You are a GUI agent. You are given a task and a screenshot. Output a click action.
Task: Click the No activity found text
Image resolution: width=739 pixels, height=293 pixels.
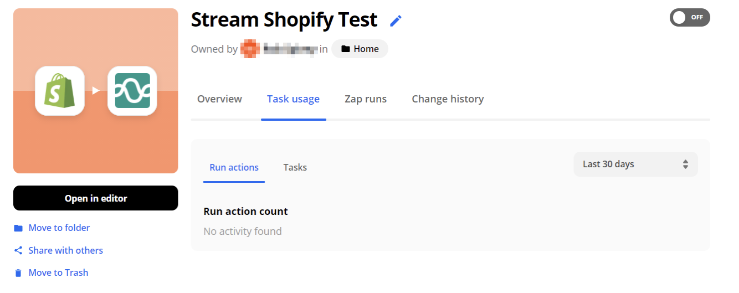pyautogui.click(x=242, y=231)
